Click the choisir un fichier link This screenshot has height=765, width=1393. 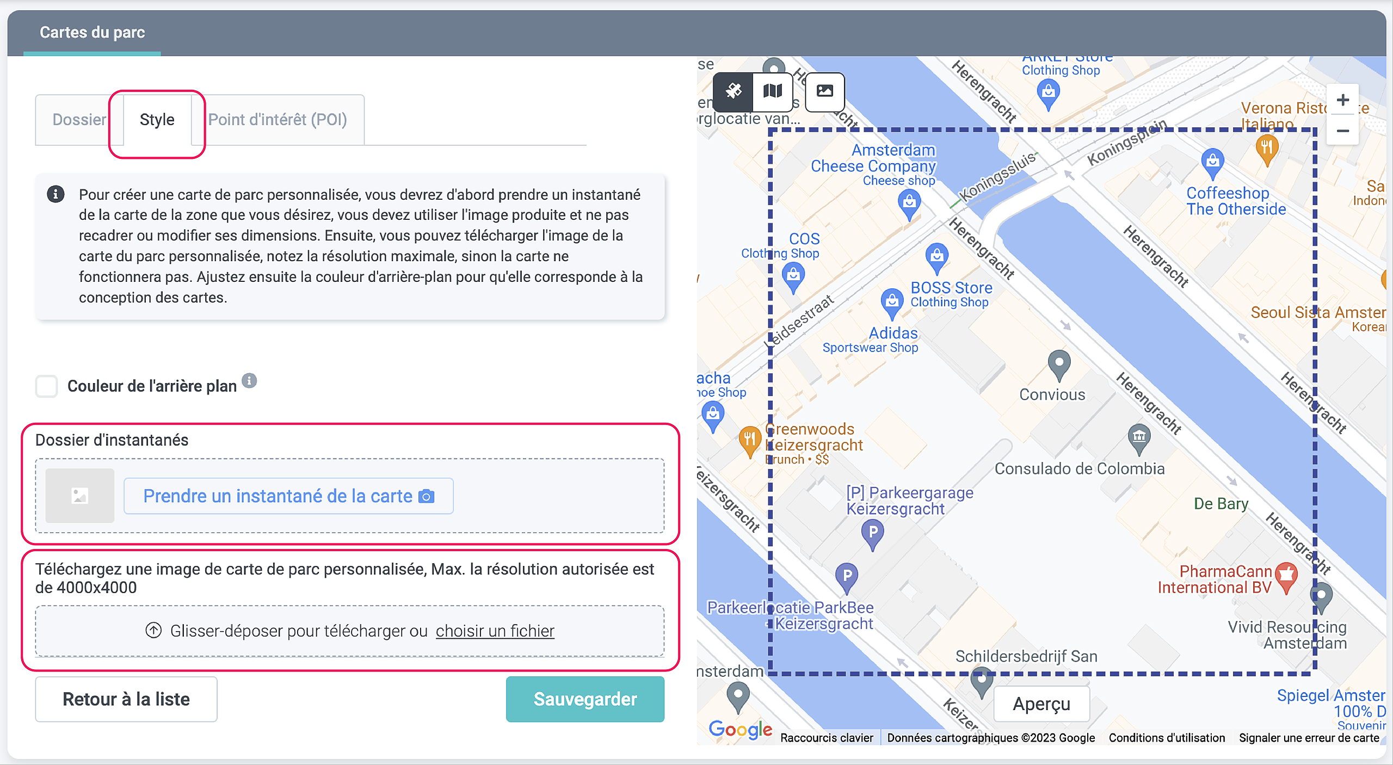495,631
